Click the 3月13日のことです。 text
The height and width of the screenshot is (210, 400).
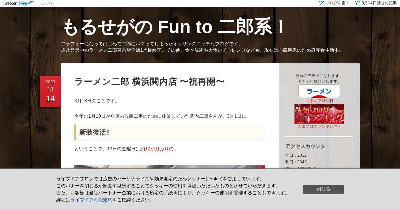tap(96, 101)
